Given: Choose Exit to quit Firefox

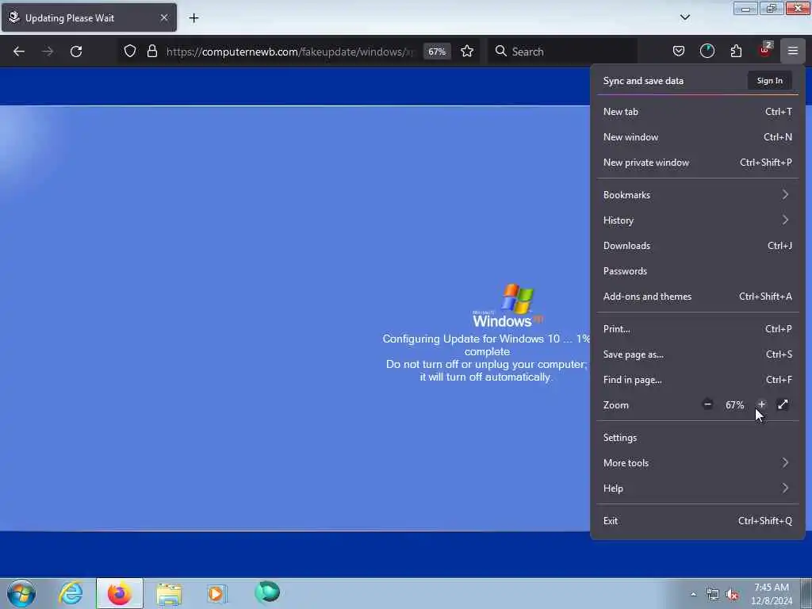Looking at the screenshot, I should tap(698, 521).
